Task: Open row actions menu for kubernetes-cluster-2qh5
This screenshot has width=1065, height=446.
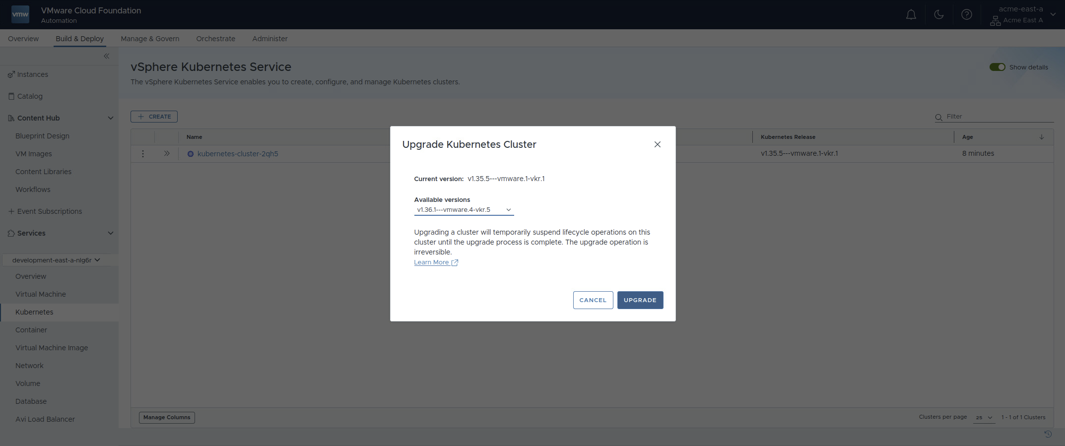Action: tap(143, 154)
